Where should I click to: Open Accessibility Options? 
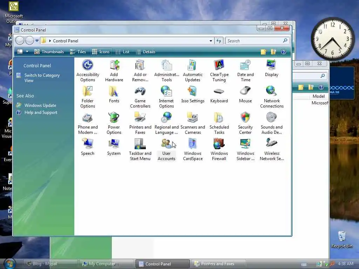(x=88, y=70)
